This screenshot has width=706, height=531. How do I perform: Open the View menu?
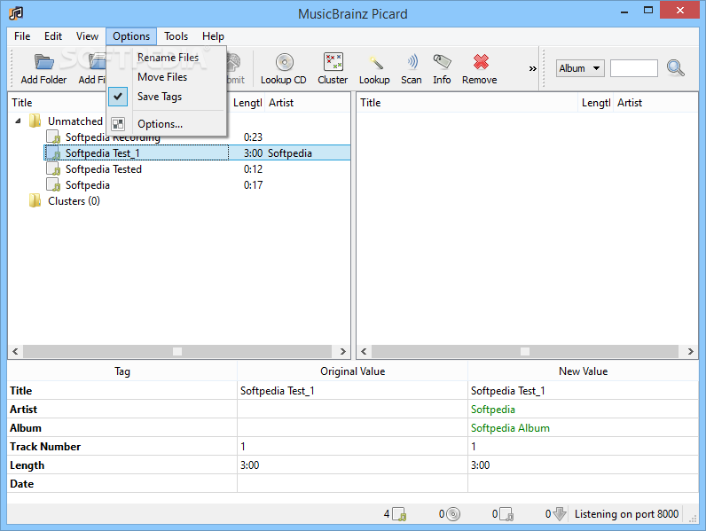coord(87,36)
